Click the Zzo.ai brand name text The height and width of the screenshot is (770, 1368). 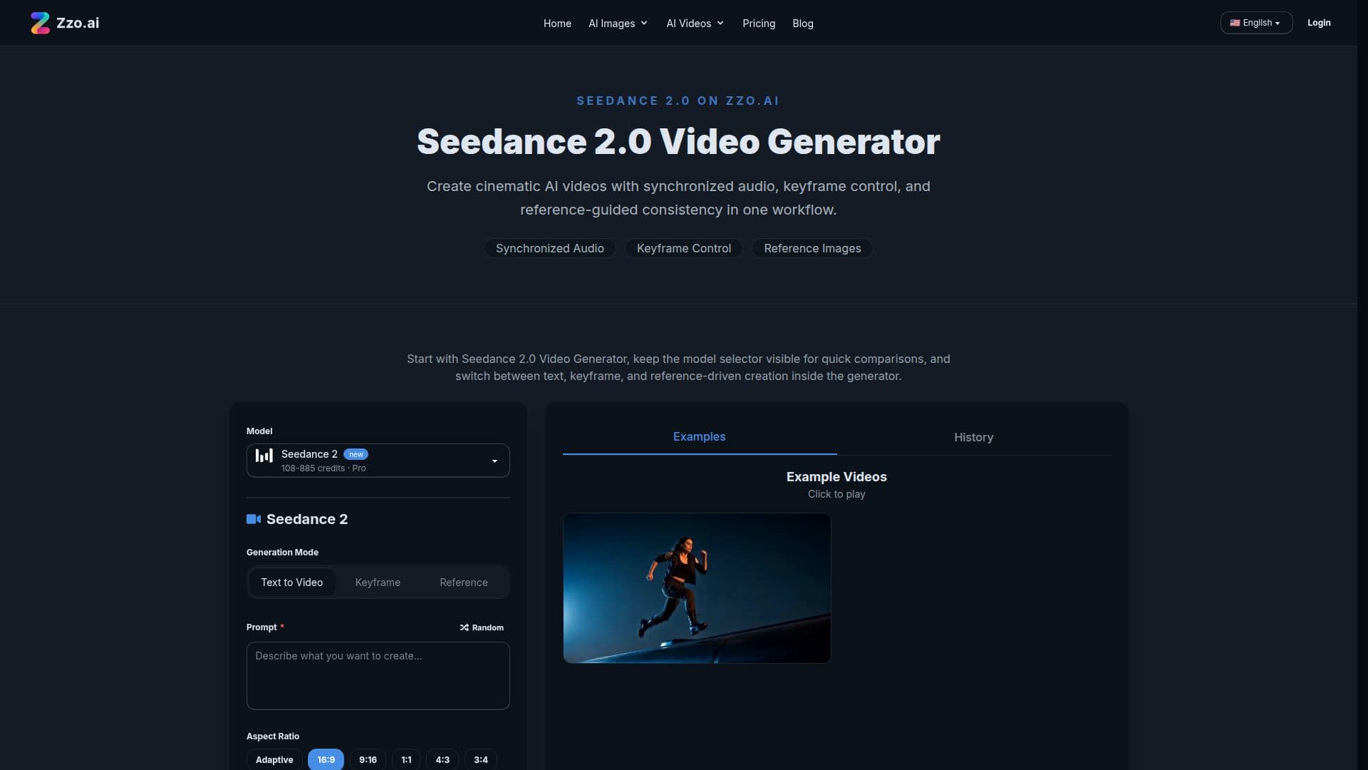pos(78,23)
